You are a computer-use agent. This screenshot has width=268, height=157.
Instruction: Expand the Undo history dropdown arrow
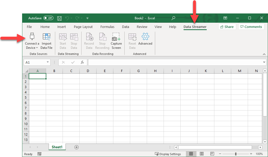[72, 18]
